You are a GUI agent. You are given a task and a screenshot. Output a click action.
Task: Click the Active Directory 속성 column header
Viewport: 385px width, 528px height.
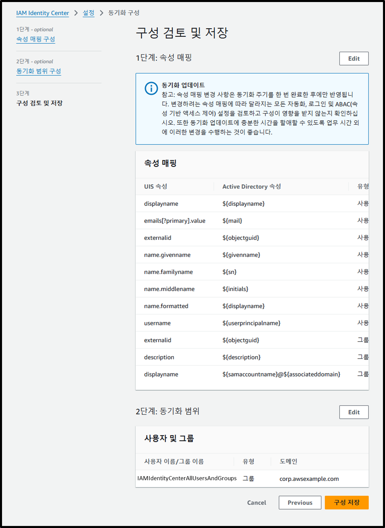(x=252, y=186)
